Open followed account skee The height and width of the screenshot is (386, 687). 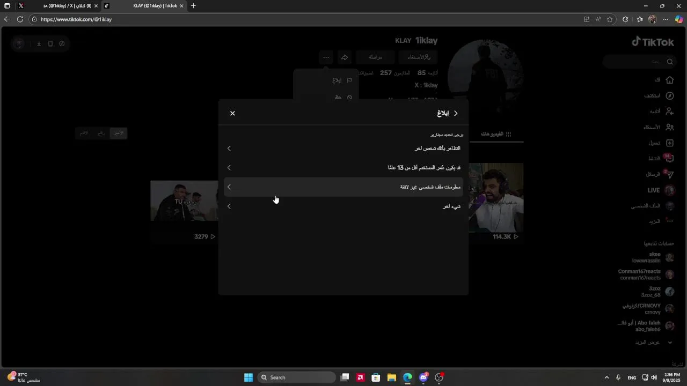pyautogui.click(x=653, y=257)
